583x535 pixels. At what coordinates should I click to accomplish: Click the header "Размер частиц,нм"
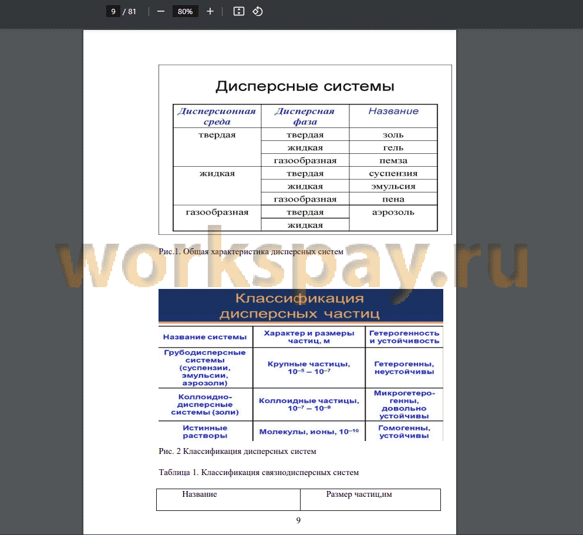(359, 494)
